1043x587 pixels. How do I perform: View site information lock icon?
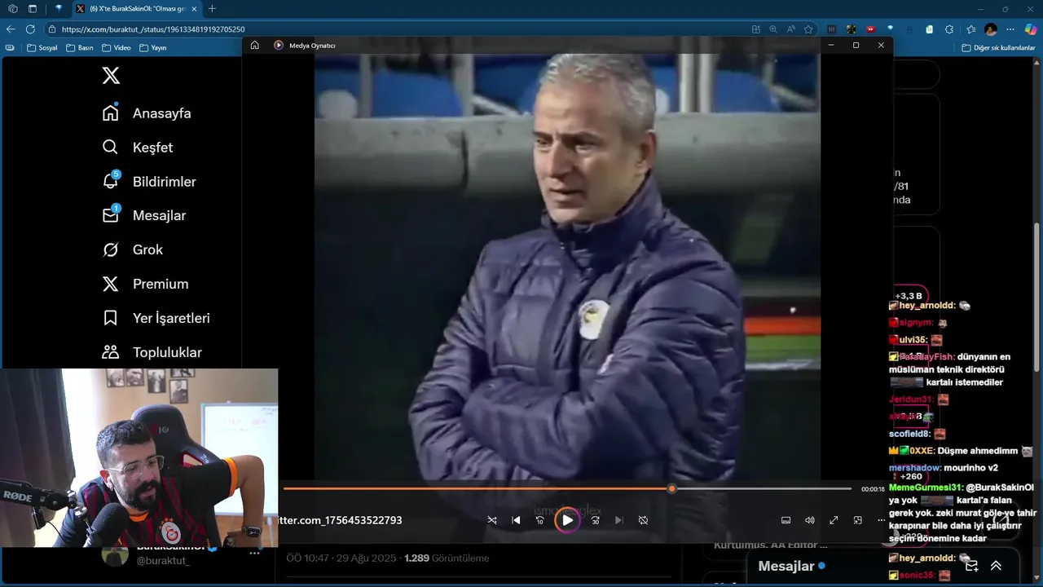click(x=51, y=29)
